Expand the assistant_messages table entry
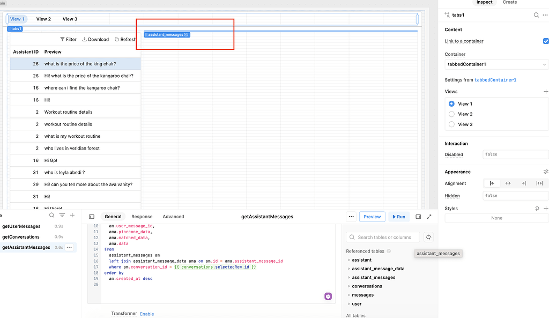The width and height of the screenshot is (549, 318). tap(349, 277)
